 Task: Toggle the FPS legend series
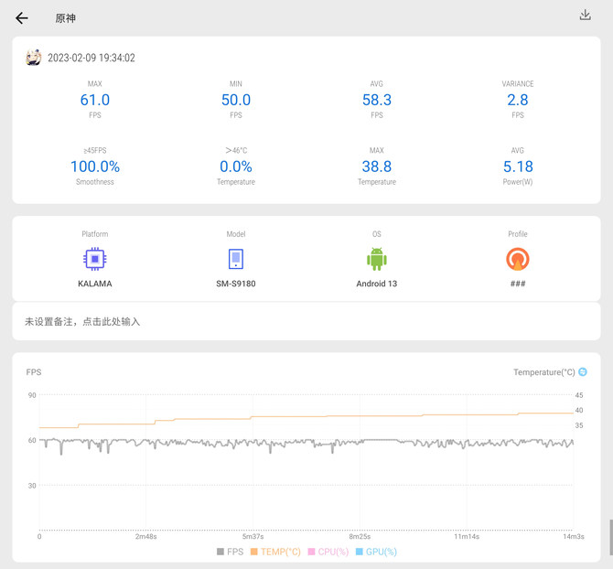pyautogui.click(x=230, y=552)
